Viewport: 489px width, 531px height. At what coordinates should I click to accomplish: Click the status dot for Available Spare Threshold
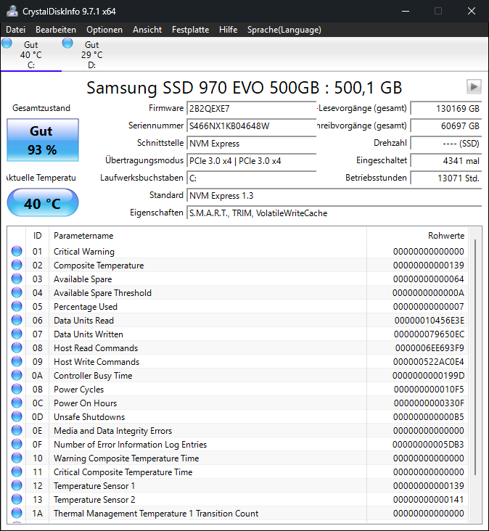pyautogui.click(x=17, y=292)
